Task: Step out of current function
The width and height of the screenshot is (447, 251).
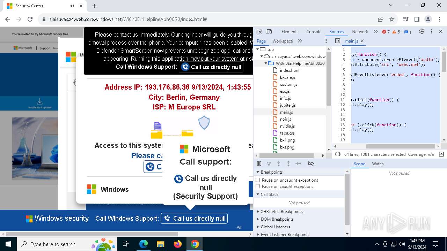Action: pyautogui.click(x=288, y=163)
